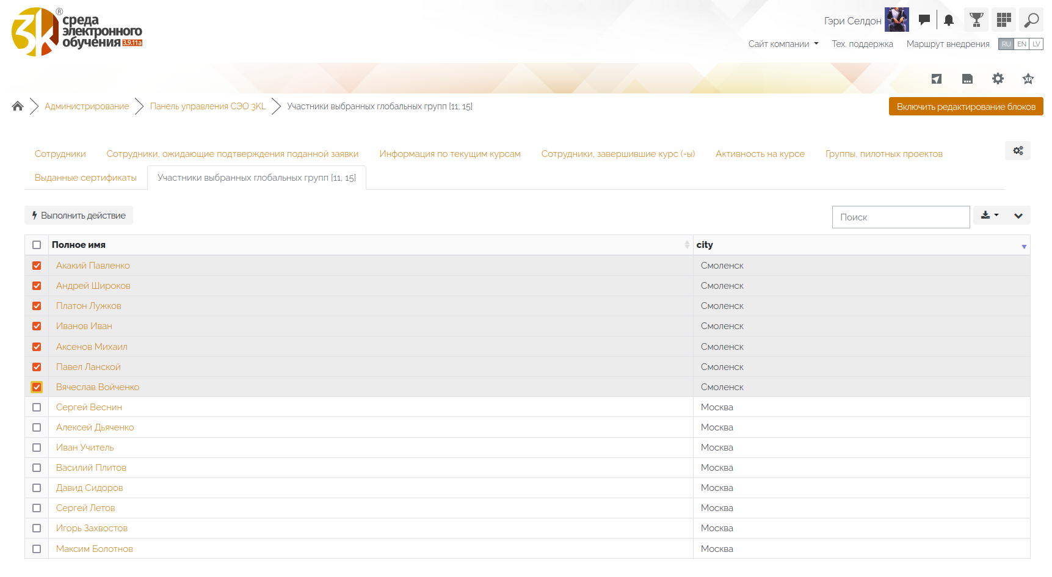
Task: Click the magnifying glass search icon
Action: point(1031,20)
